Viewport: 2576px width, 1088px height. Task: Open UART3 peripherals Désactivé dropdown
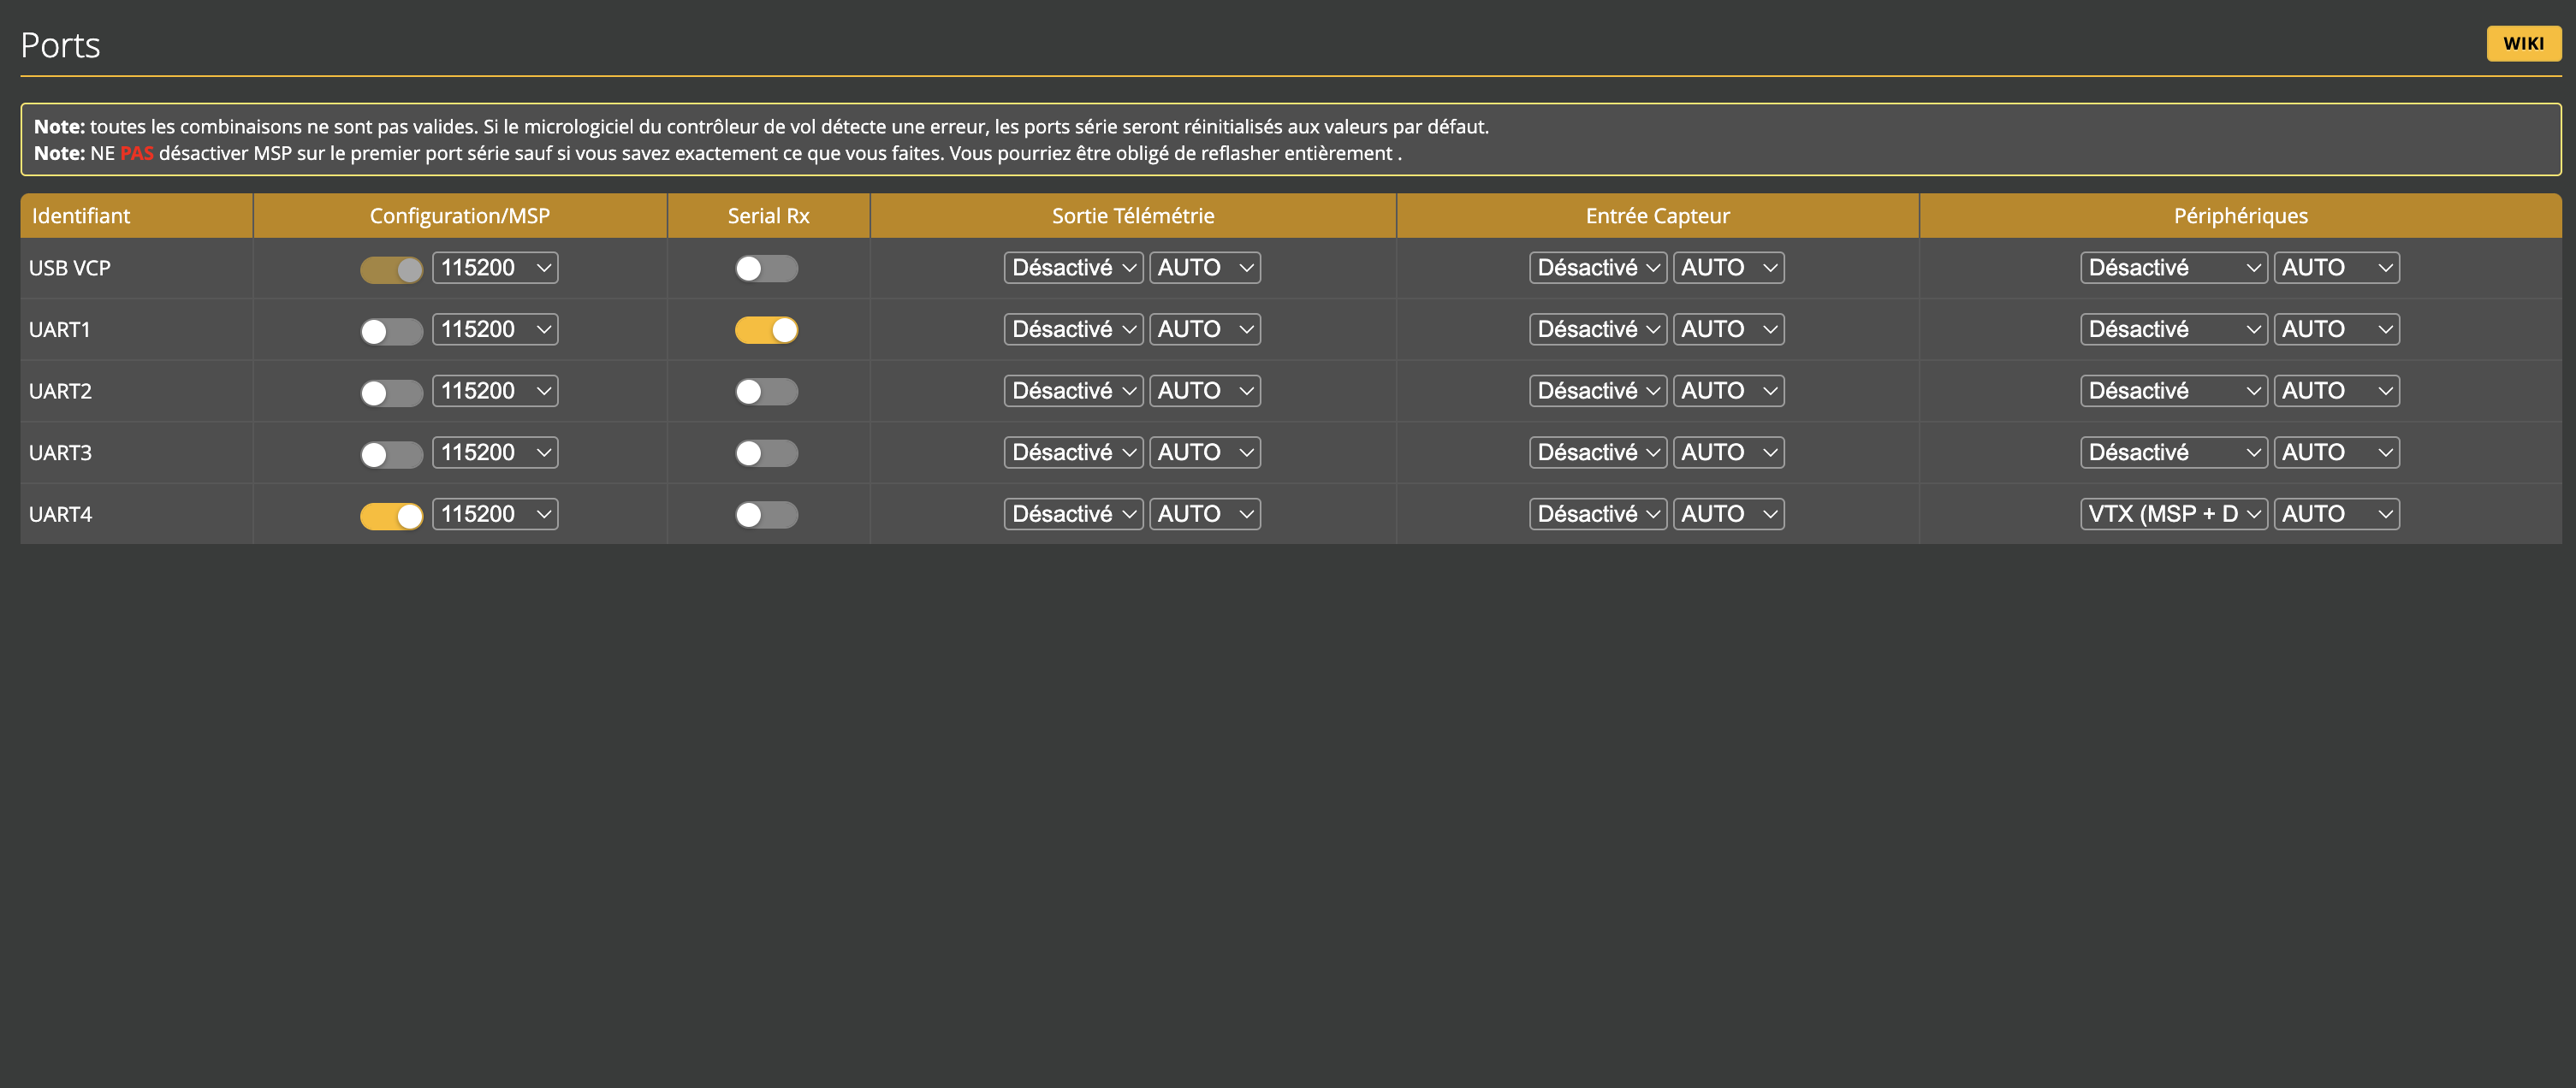(x=2172, y=452)
